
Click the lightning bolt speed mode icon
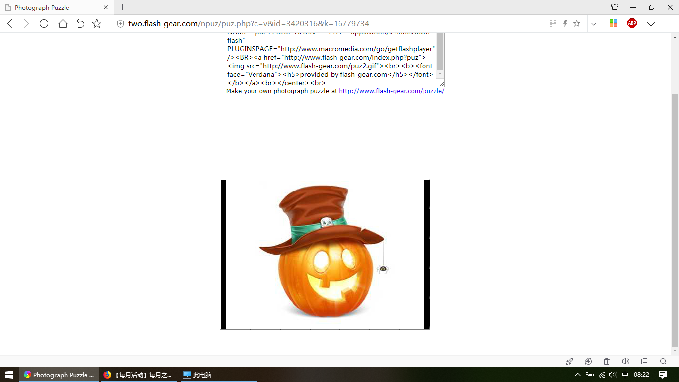pyautogui.click(x=565, y=23)
